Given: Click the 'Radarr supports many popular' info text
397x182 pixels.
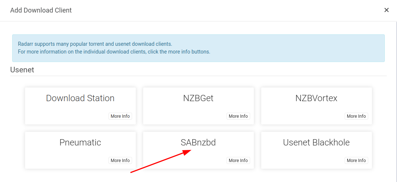Looking at the screenshot, I should point(95,44).
